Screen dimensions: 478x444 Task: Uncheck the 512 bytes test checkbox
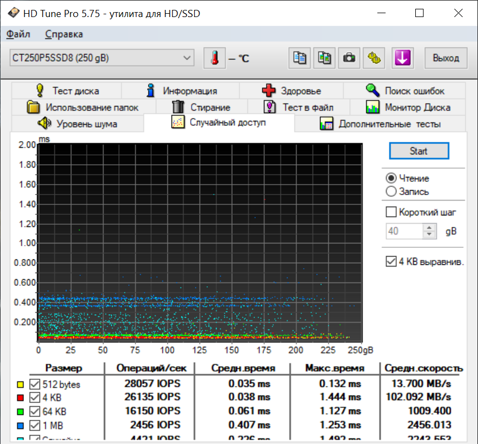(x=35, y=384)
